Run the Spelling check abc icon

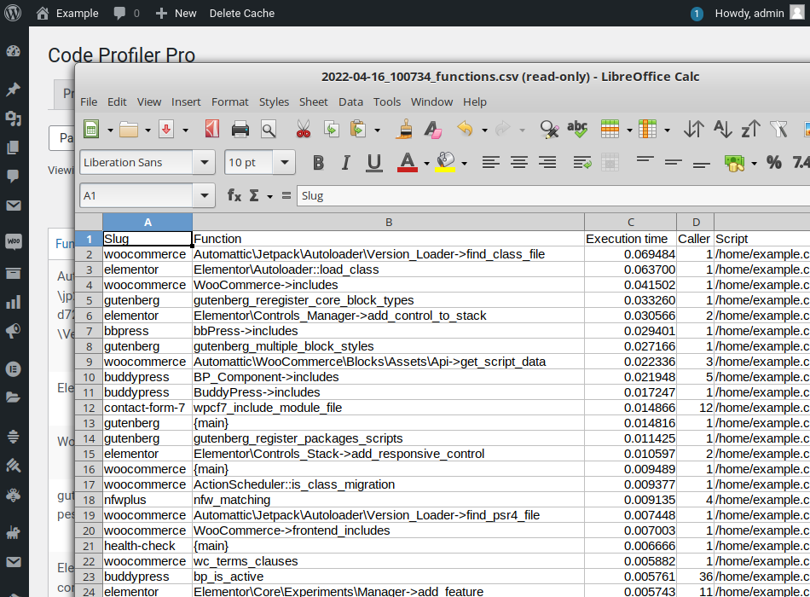pyautogui.click(x=577, y=130)
